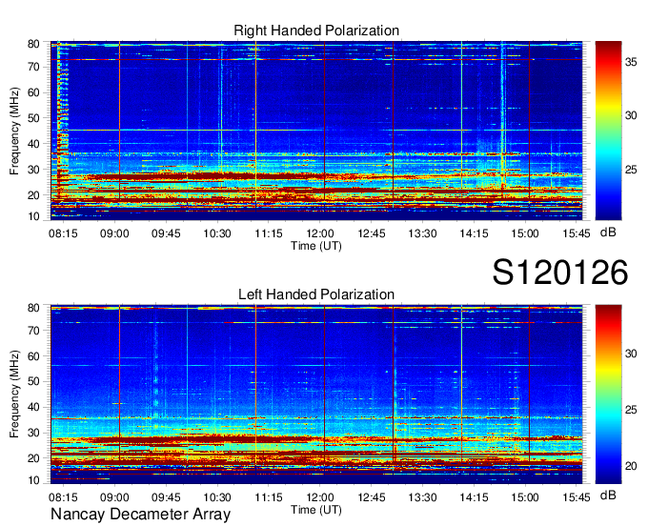Click 12:00 tick under Left Handed plot
This screenshot has height=526, width=648.
tap(320, 497)
